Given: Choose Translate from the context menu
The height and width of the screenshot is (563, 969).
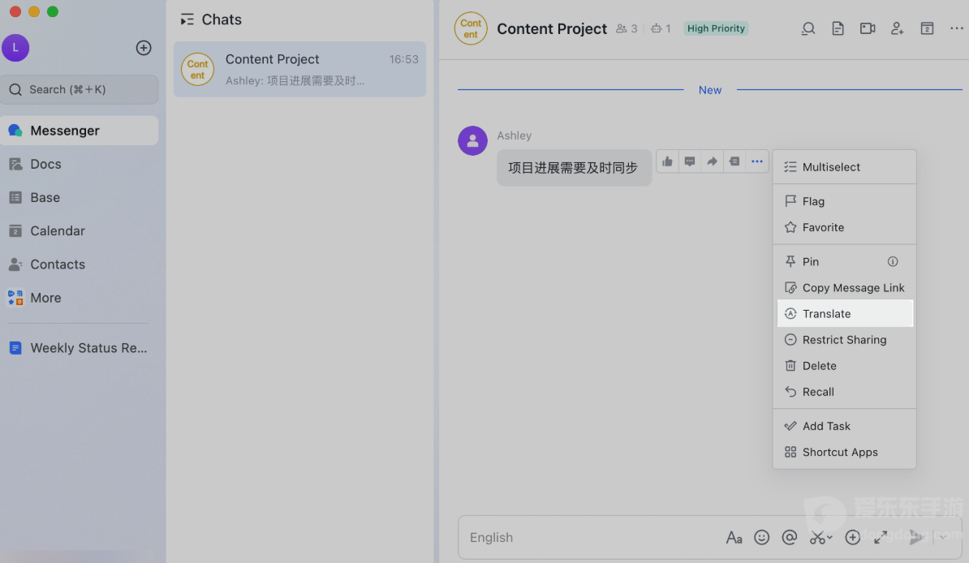Looking at the screenshot, I should (x=845, y=313).
